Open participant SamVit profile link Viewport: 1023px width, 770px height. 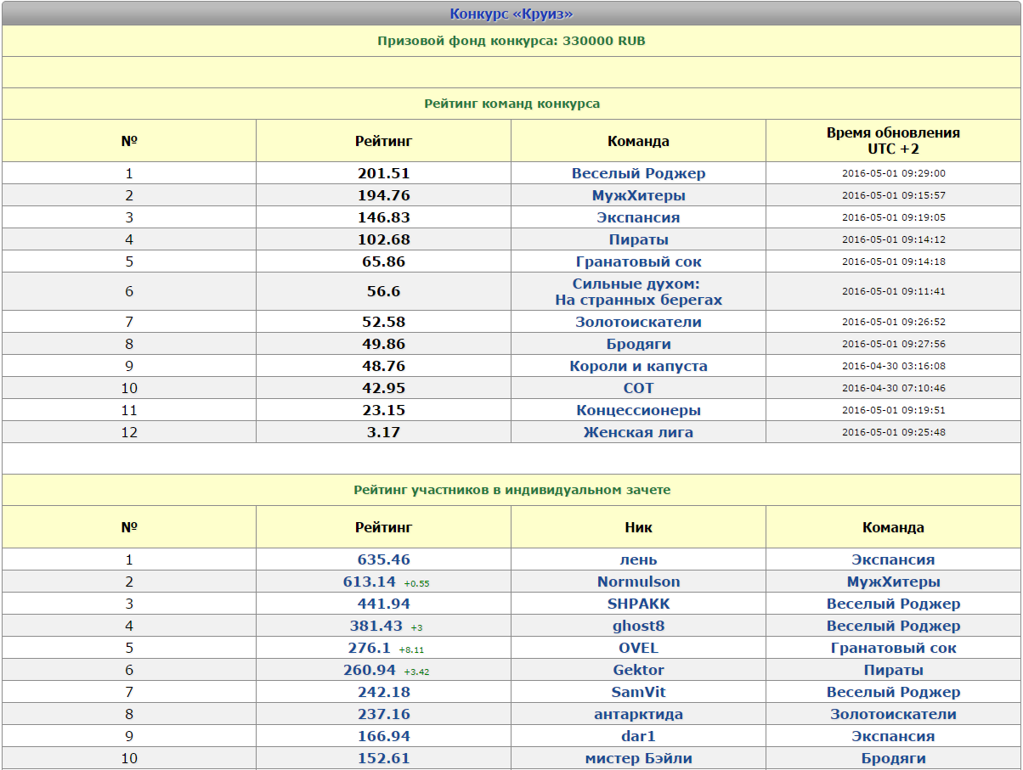pyautogui.click(x=638, y=692)
